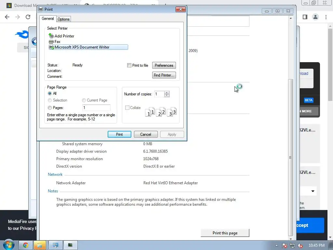Switch to the Options tab
333x250 pixels.
pos(63,19)
